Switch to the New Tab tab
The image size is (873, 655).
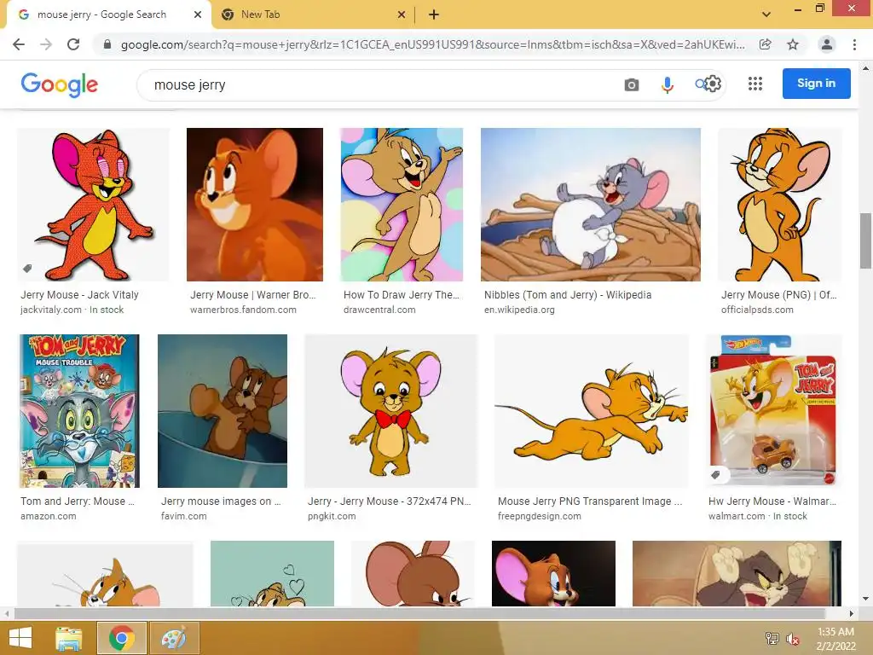coord(314,14)
